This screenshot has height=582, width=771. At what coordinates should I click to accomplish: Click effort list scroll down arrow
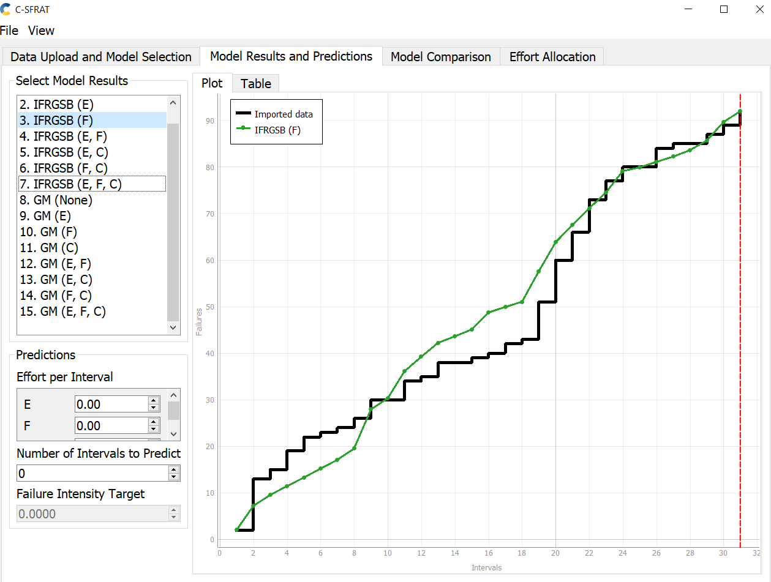pyautogui.click(x=173, y=433)
